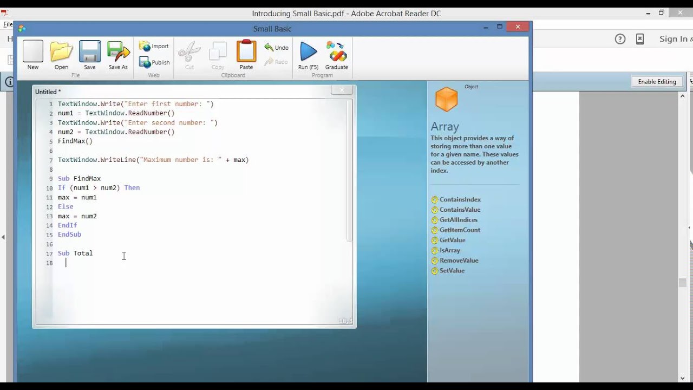Click 'Enter second number' Write line
The image size is (693, 390).
coord(138,122)
